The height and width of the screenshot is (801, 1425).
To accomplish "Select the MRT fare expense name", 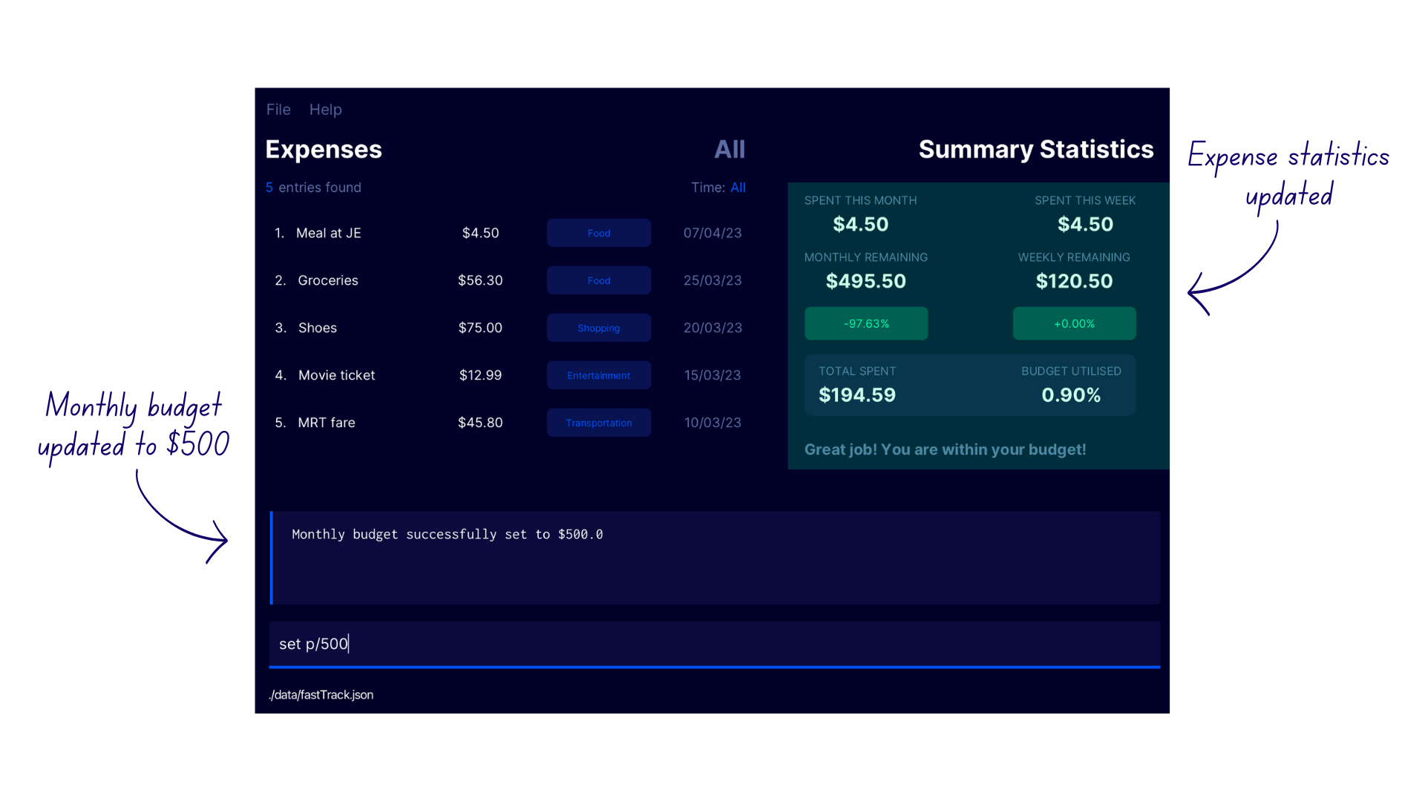I will (x=327, y=423).
